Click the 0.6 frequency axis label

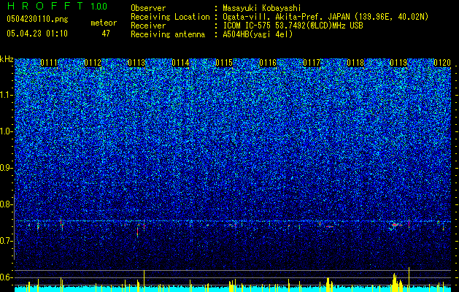[x=7, y=277]
